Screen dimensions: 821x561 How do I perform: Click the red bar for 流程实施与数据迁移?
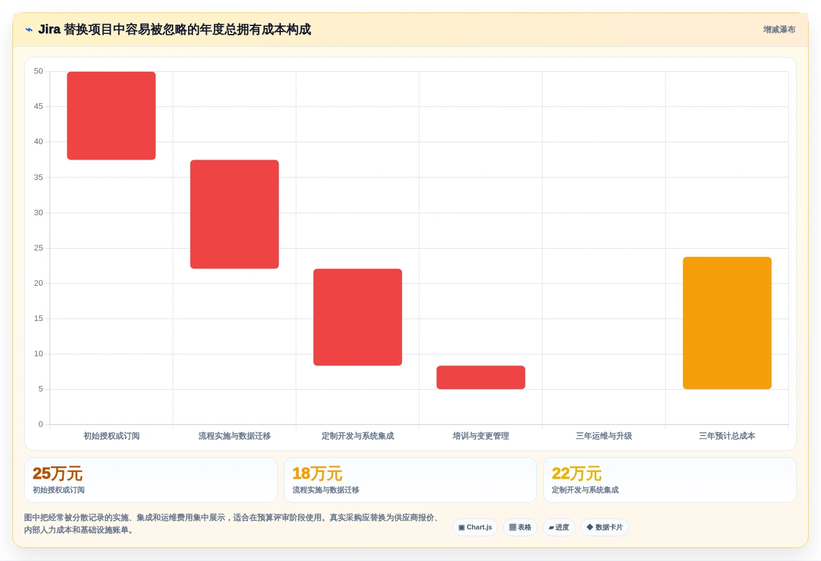(234, 214)
